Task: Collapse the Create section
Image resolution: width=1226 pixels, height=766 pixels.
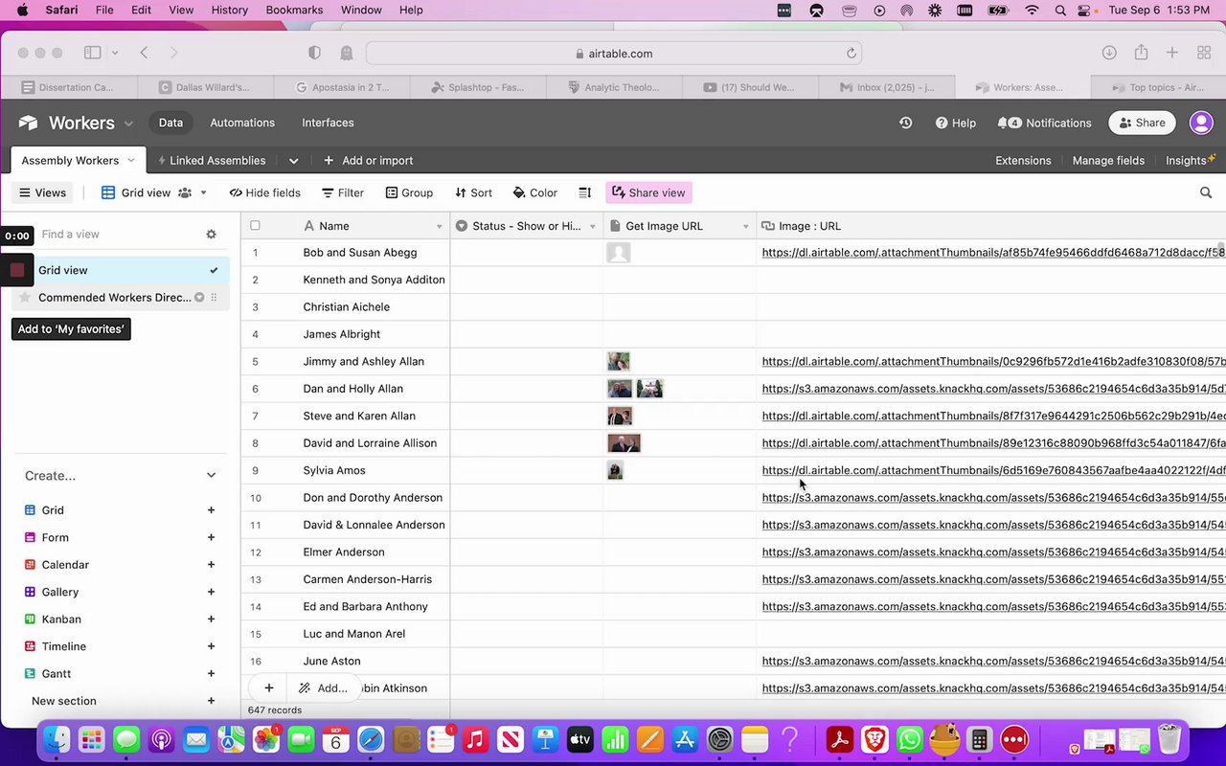Action: point(212,476)
